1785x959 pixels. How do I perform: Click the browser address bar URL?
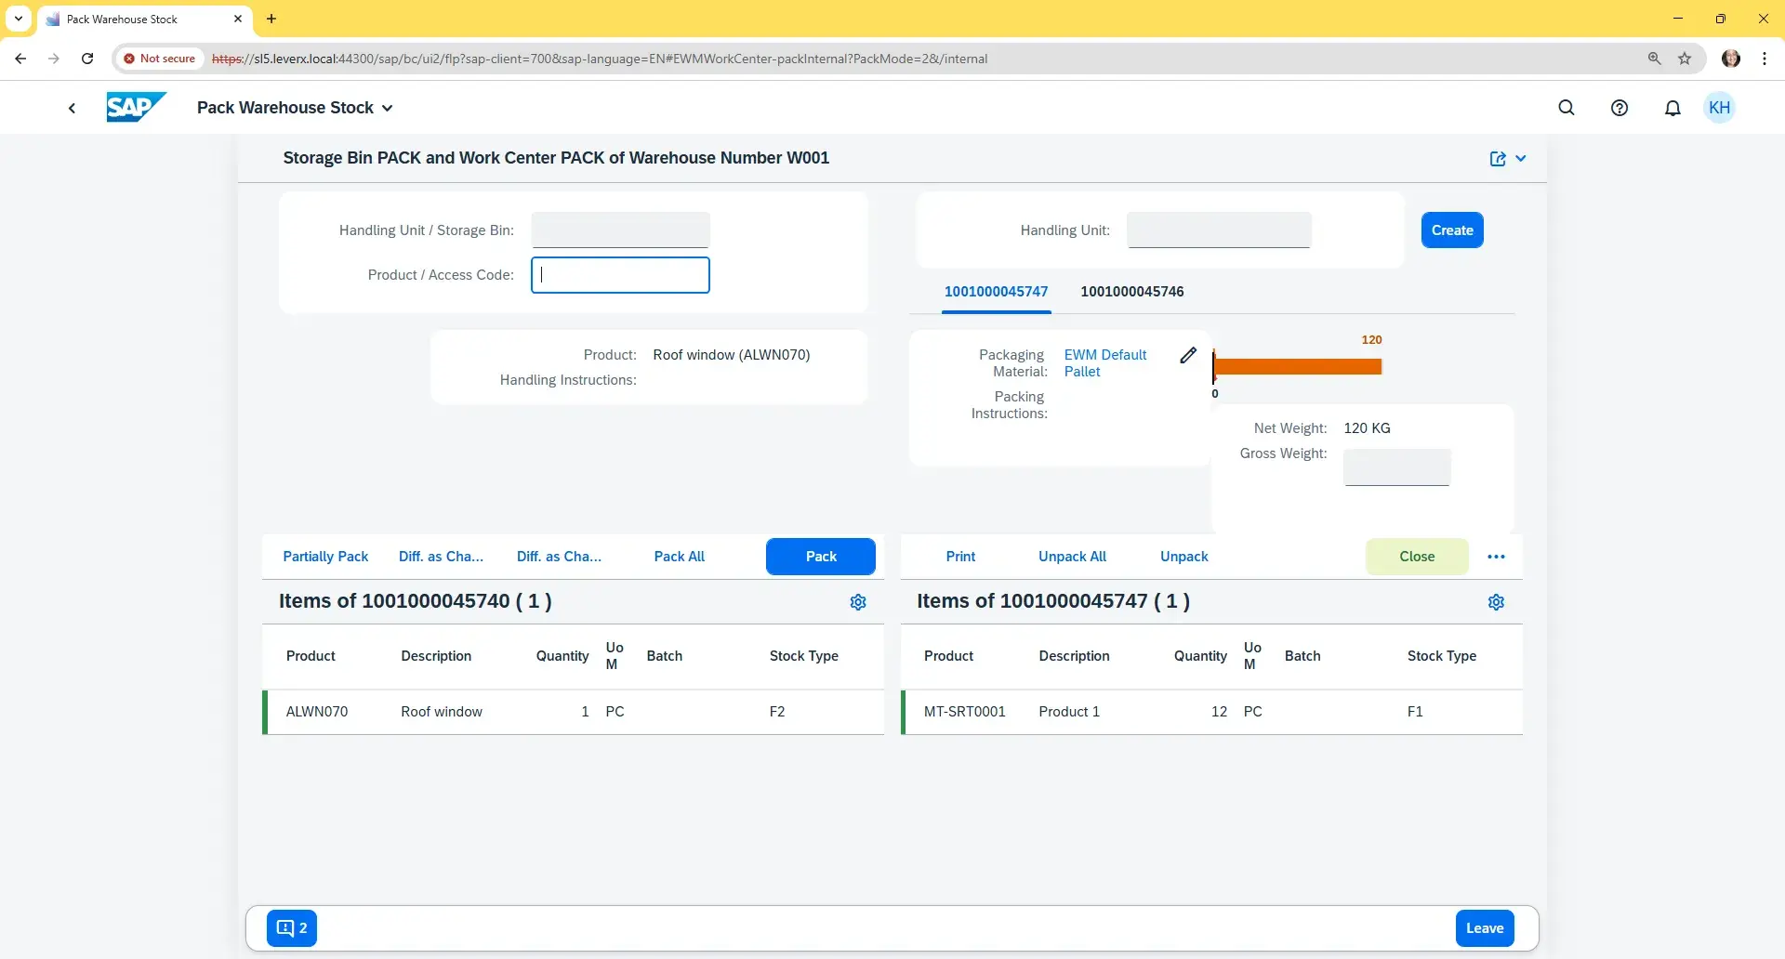pyautogui.click(x=600, y=59)
